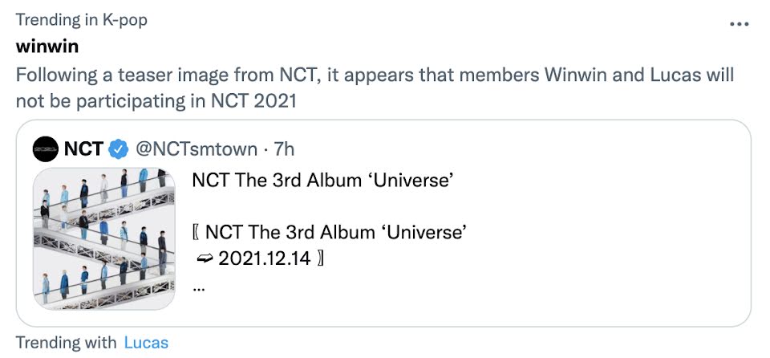Click the NCT profile avatar
Viewport: 770px width, 358px height.
[x=46, y=148]
